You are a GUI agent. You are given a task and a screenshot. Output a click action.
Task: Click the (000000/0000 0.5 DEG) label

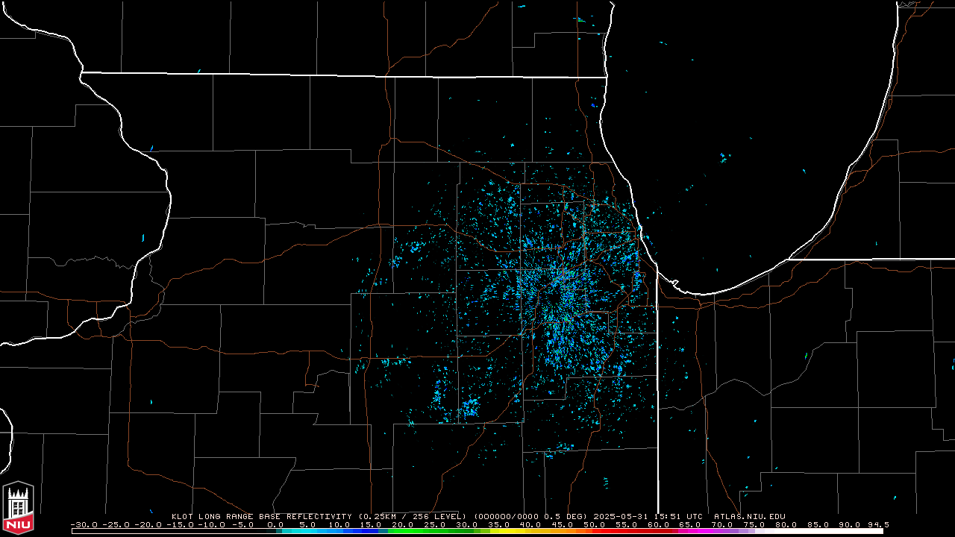tap(532, 516)
